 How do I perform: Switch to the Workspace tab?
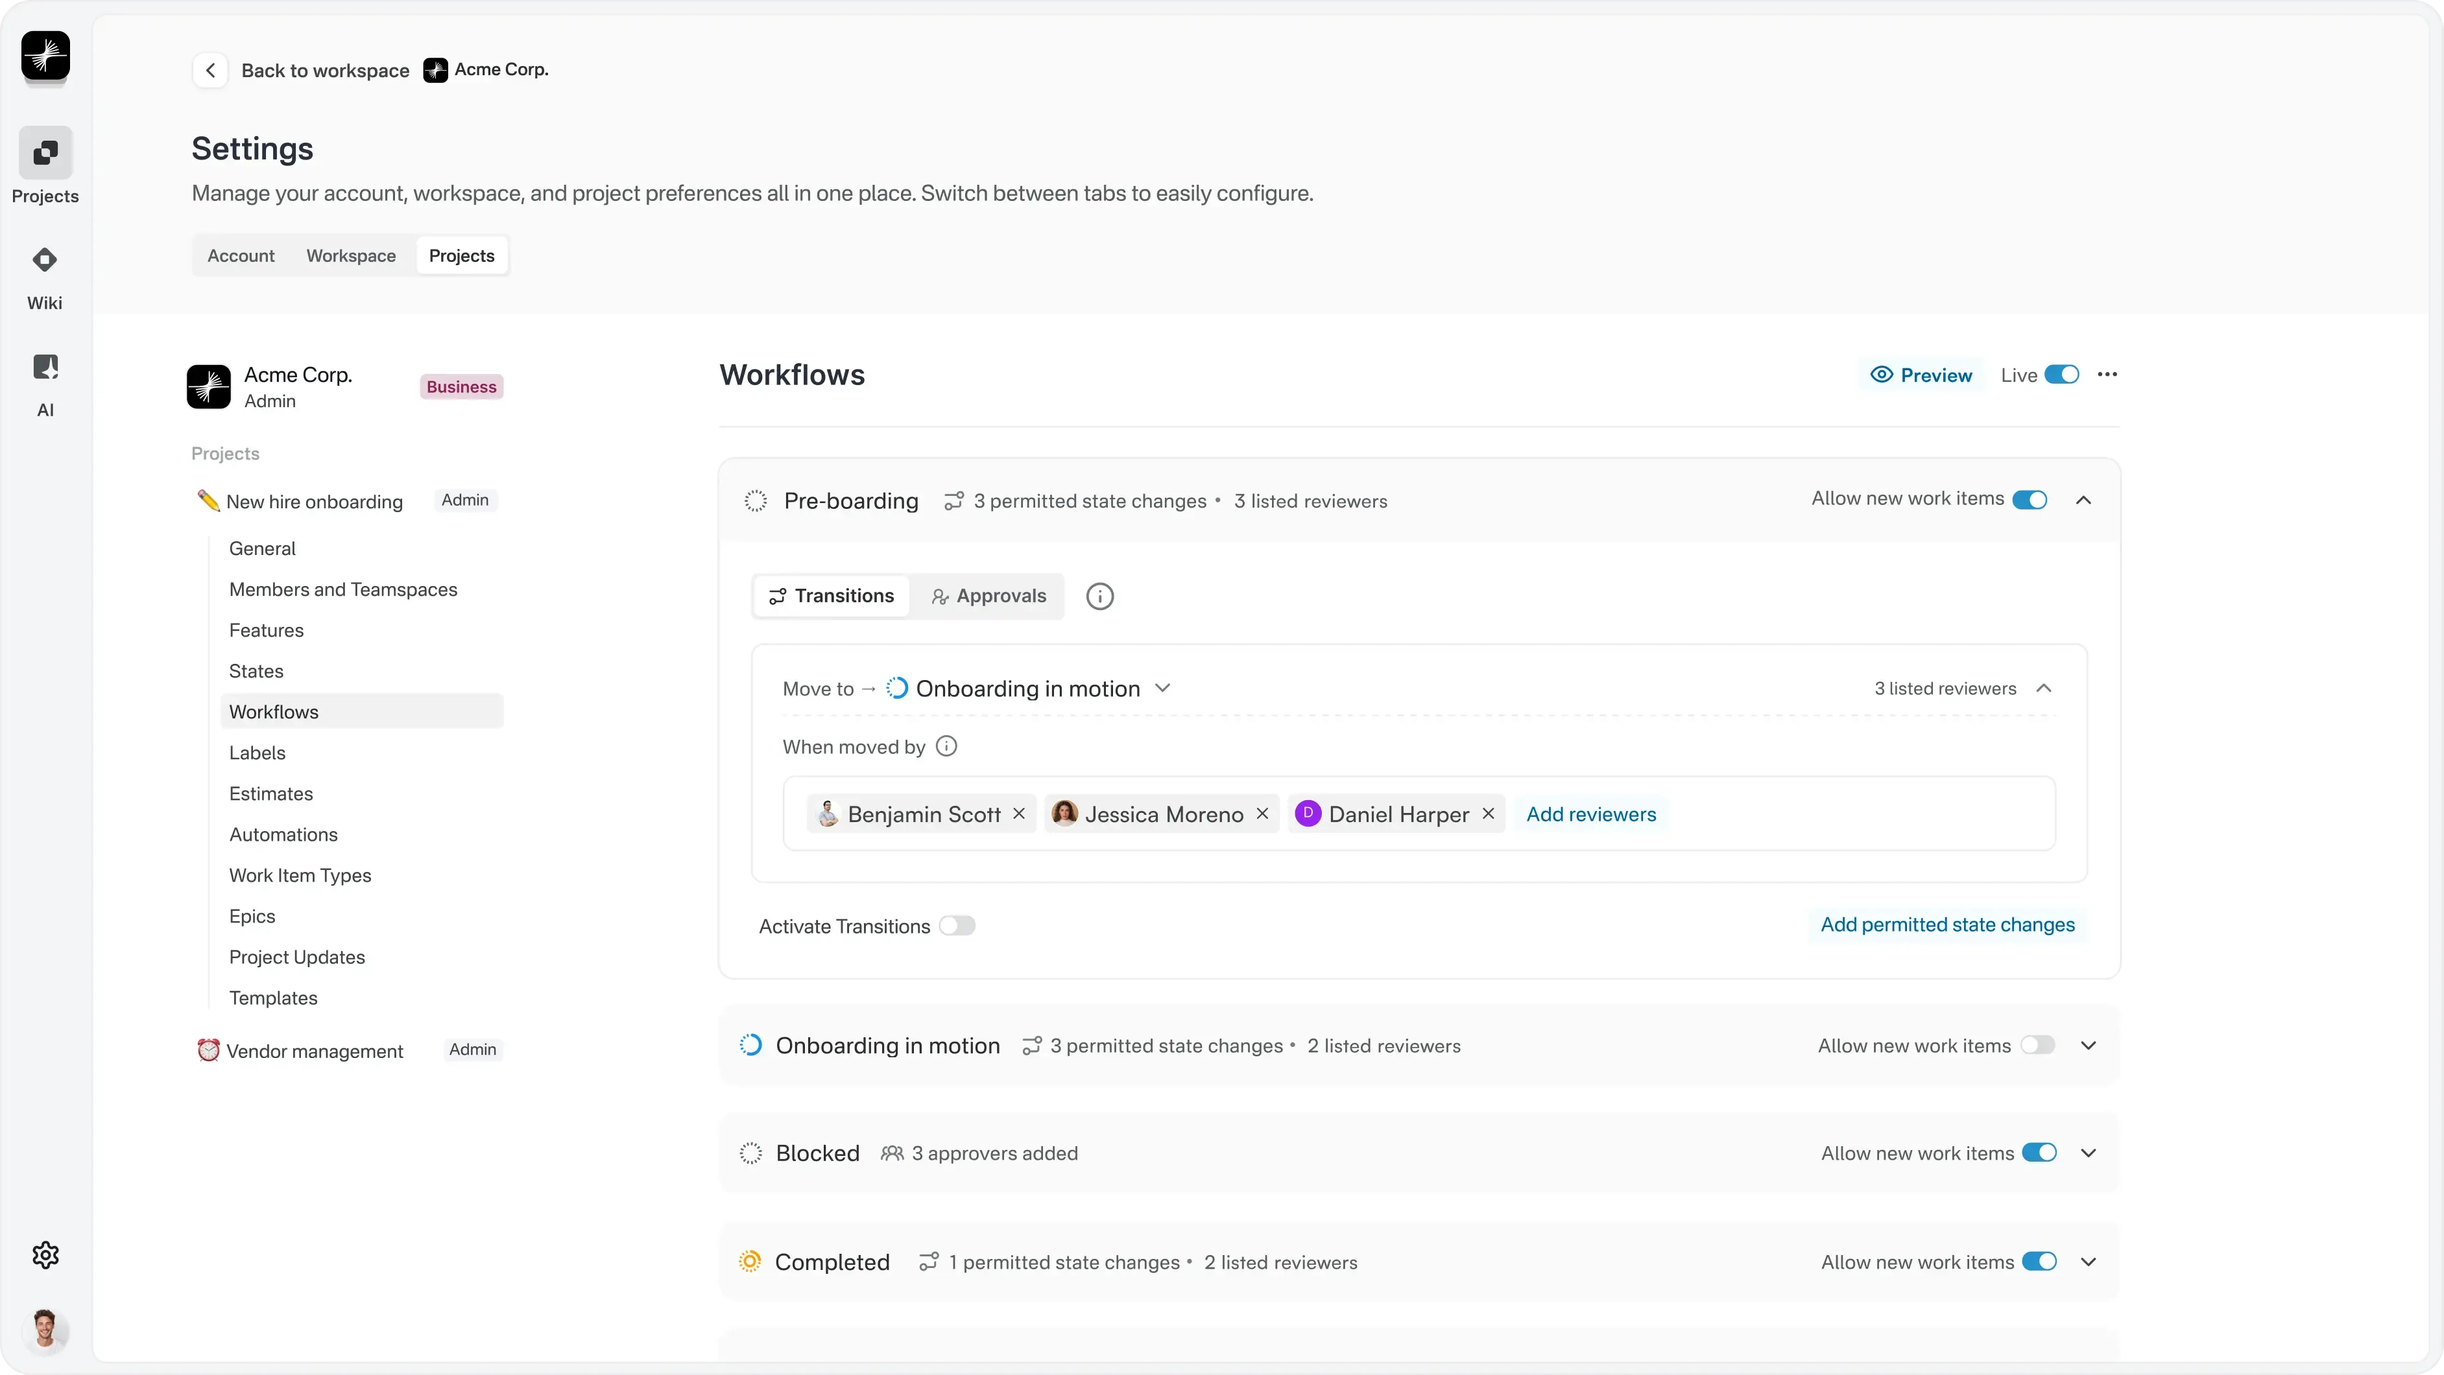click(350, 255)
